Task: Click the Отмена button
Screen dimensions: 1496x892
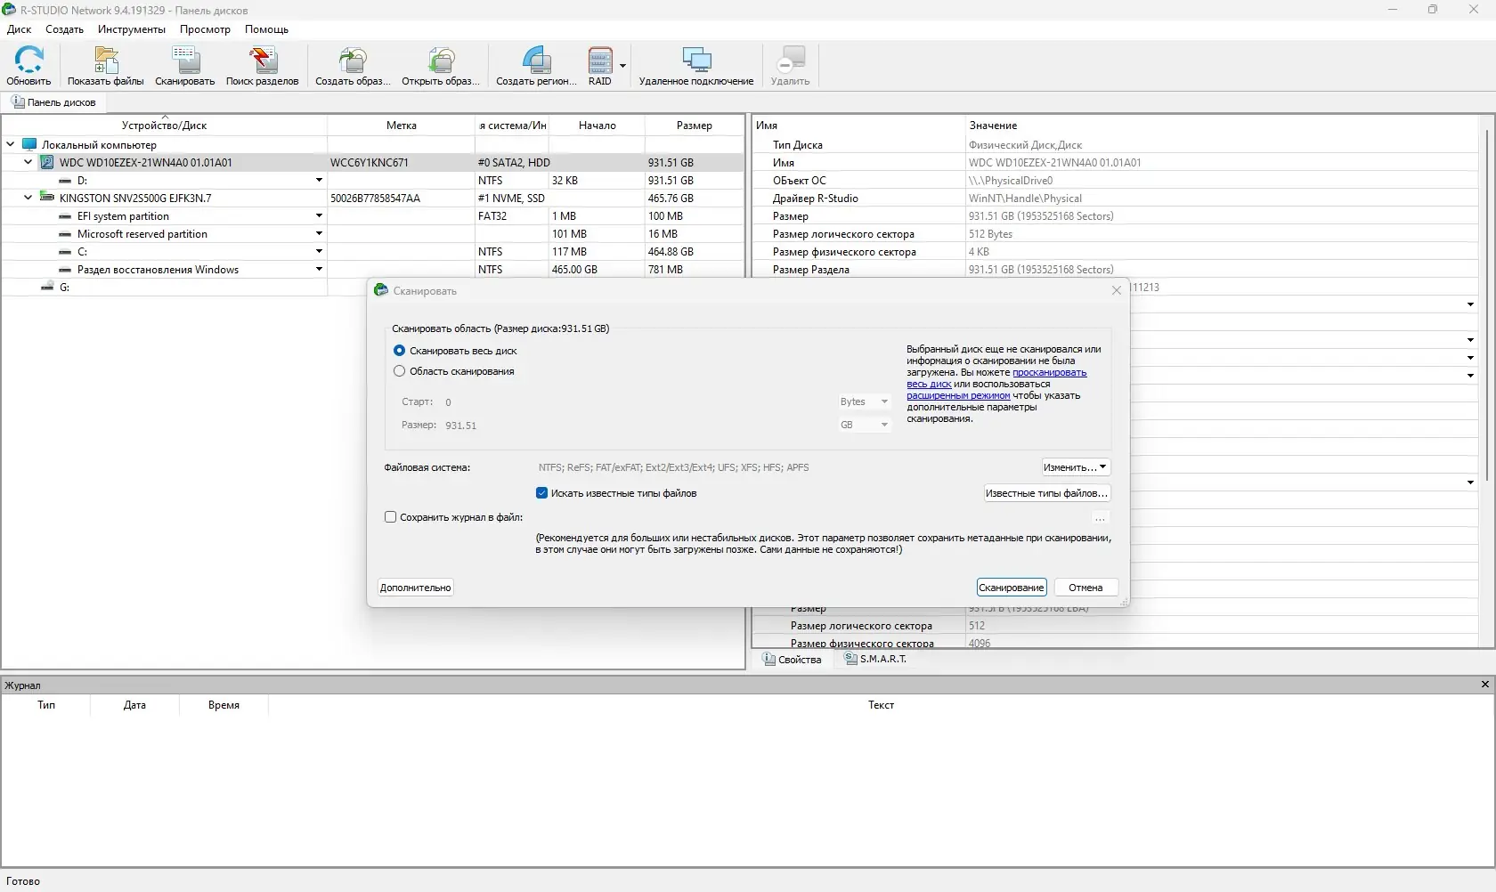Action: (x=1085, y=588)
